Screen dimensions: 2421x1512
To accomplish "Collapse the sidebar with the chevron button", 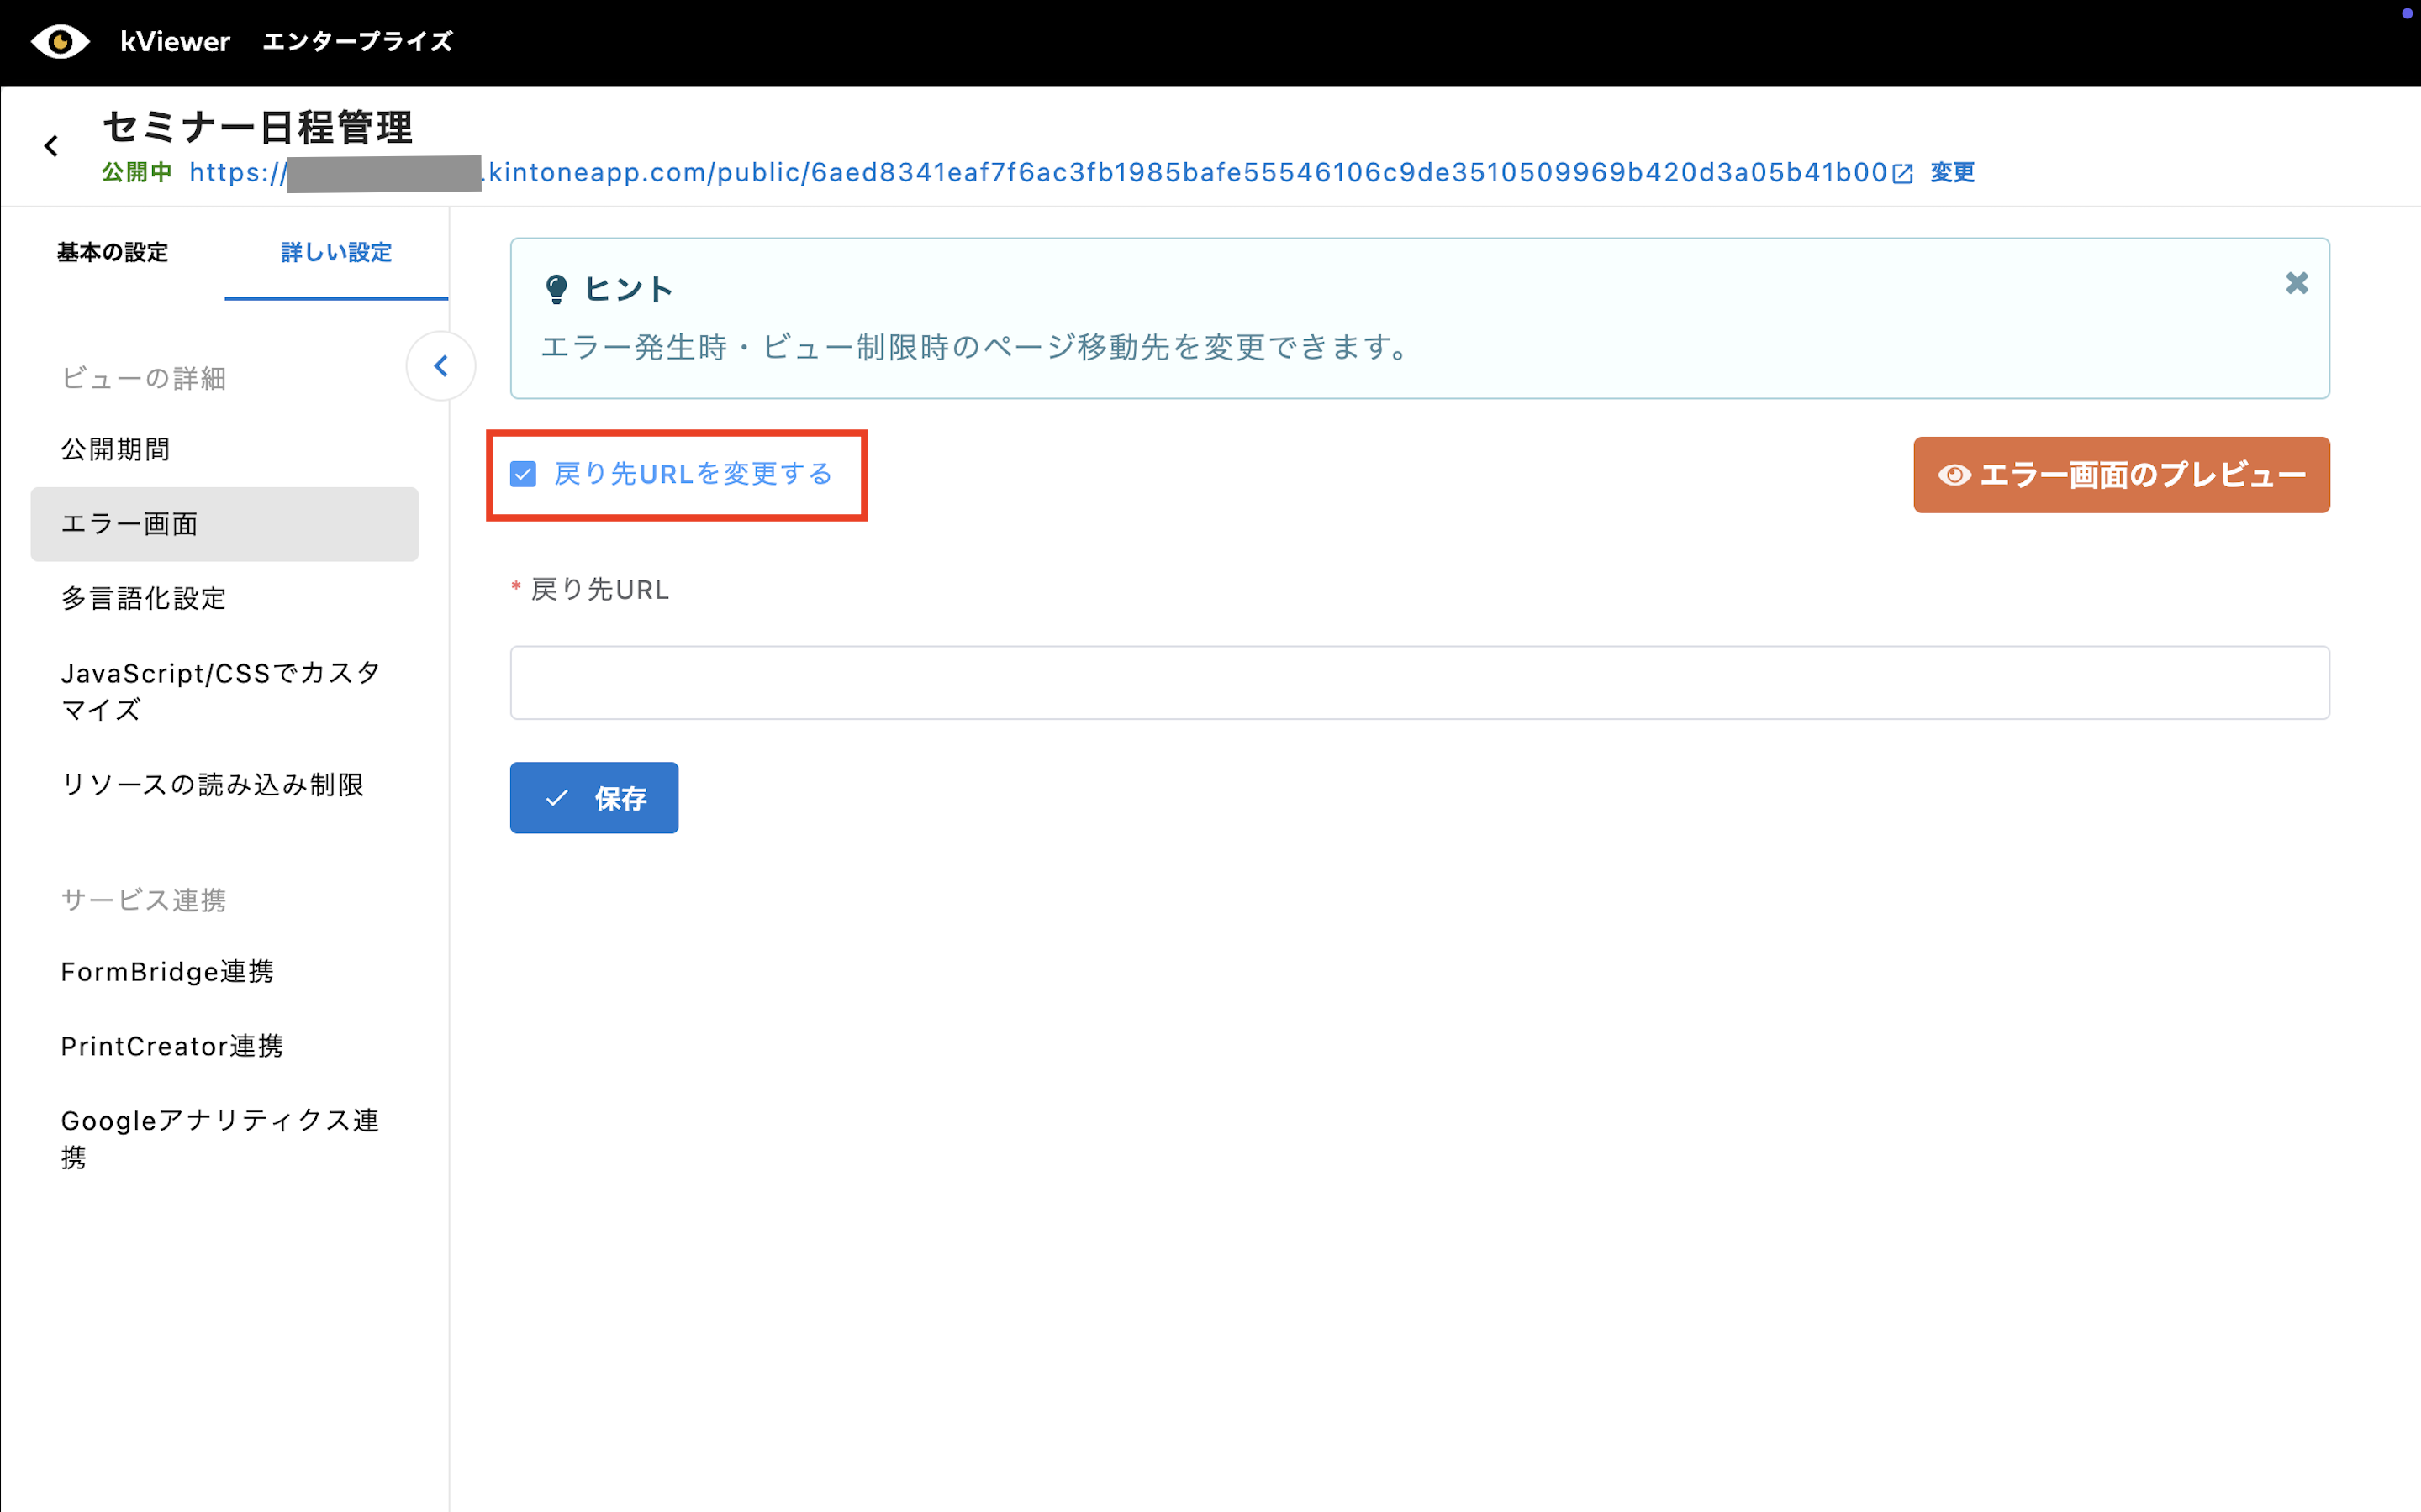I will (440, 366).
